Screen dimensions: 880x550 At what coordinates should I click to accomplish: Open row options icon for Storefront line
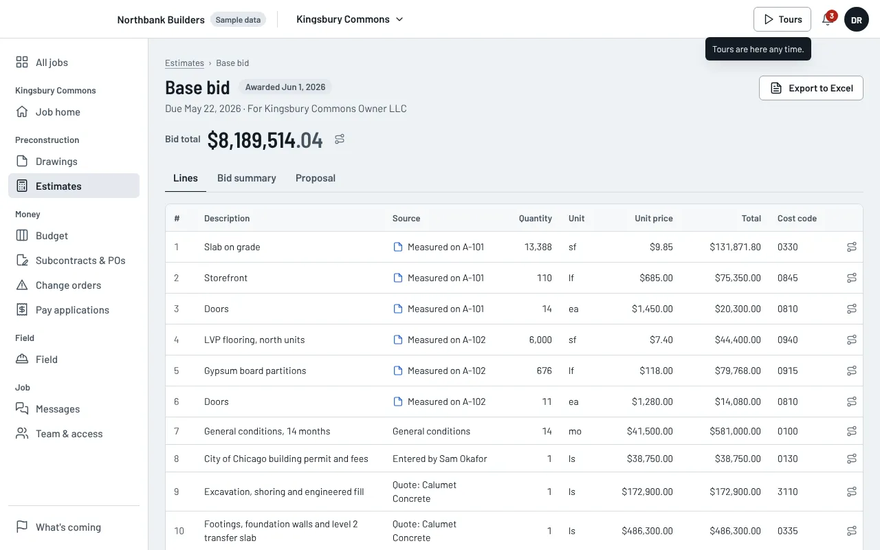click(851, 278)
